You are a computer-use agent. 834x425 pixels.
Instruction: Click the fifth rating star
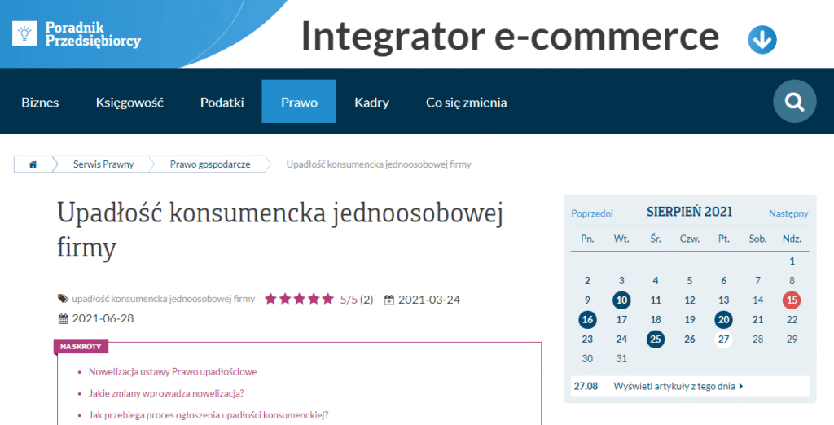327,299
